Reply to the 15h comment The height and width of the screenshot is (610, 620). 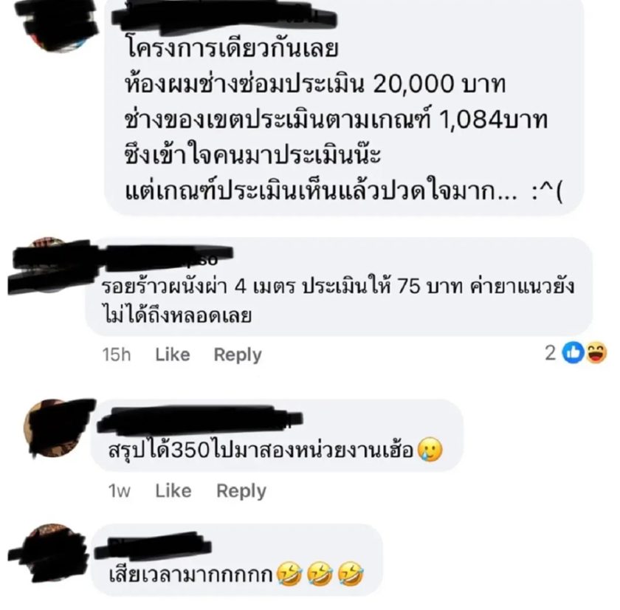238,354
